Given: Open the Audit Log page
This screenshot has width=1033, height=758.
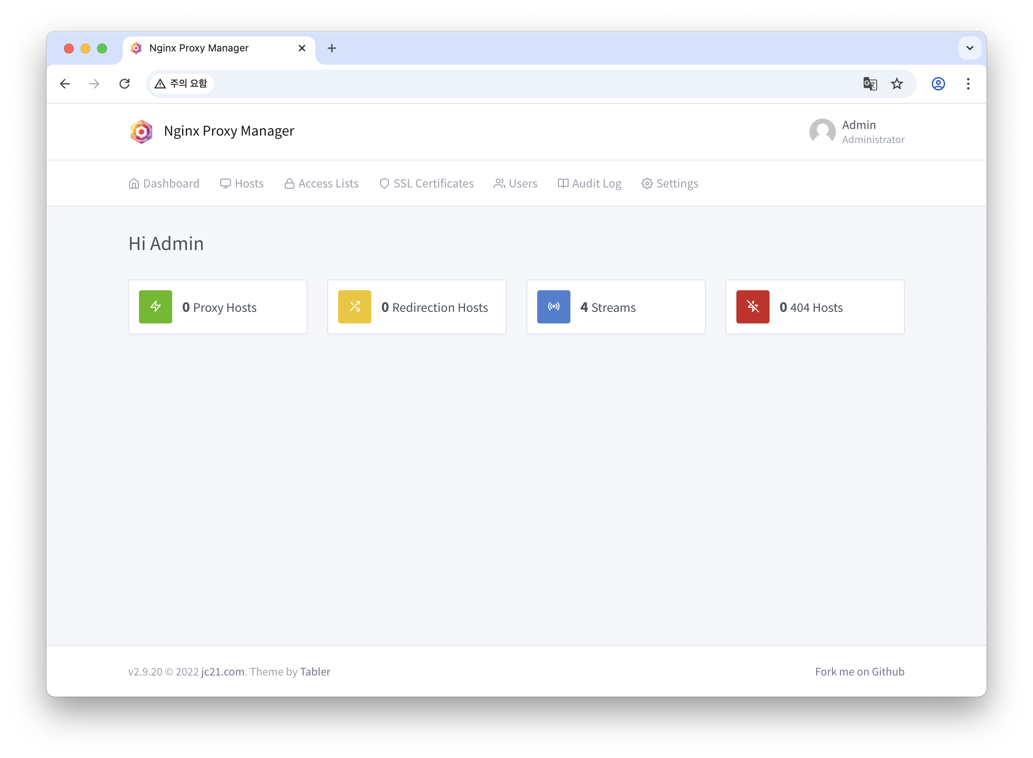Looking at the screenshot, I should pyautogui.click(x=589, y=184).
